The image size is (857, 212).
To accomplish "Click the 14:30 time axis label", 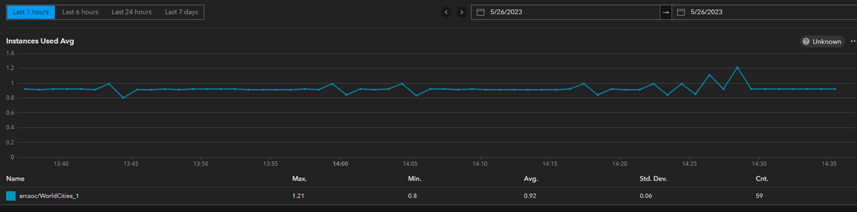I will [x=759, y=164].
